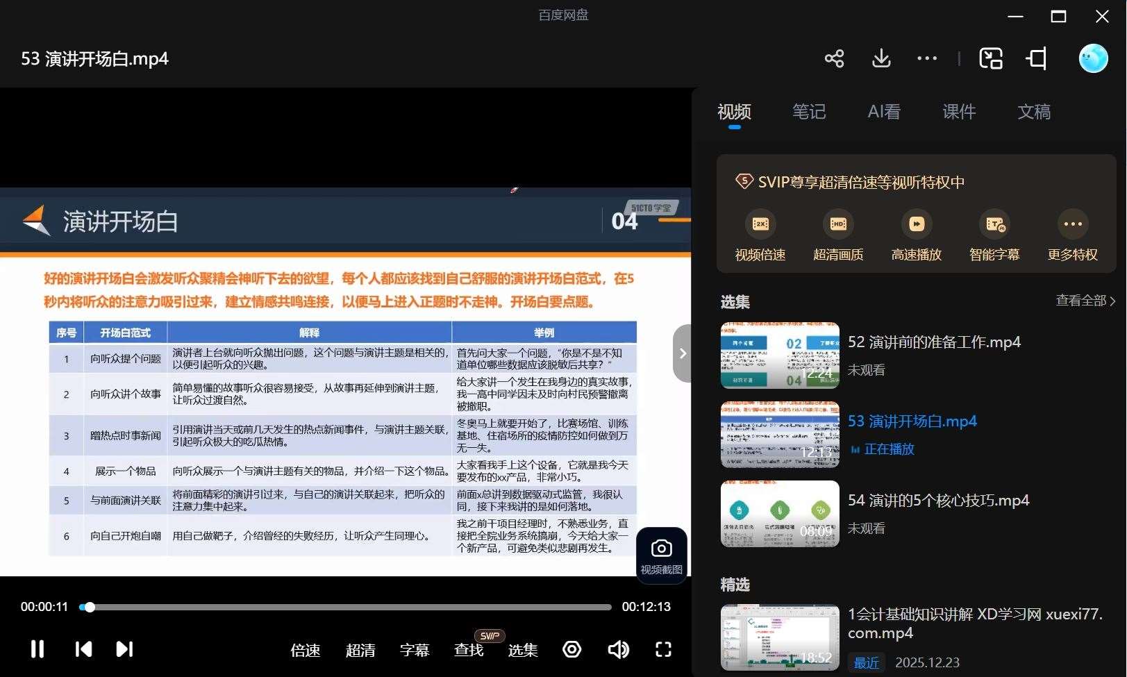
Task: Pause the playing video
Action: tap(37, 649)
